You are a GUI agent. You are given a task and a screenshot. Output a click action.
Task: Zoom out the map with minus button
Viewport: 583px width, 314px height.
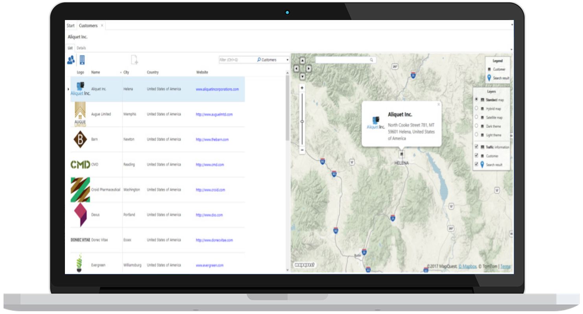(x=302, y=150)
